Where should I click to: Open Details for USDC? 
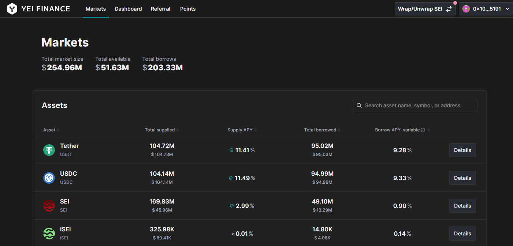point(462,178)
